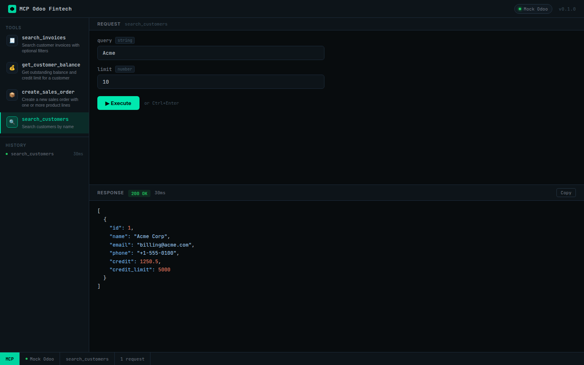Click the 30ms duration in history row

pyautogui.click(x=78, y=154)
